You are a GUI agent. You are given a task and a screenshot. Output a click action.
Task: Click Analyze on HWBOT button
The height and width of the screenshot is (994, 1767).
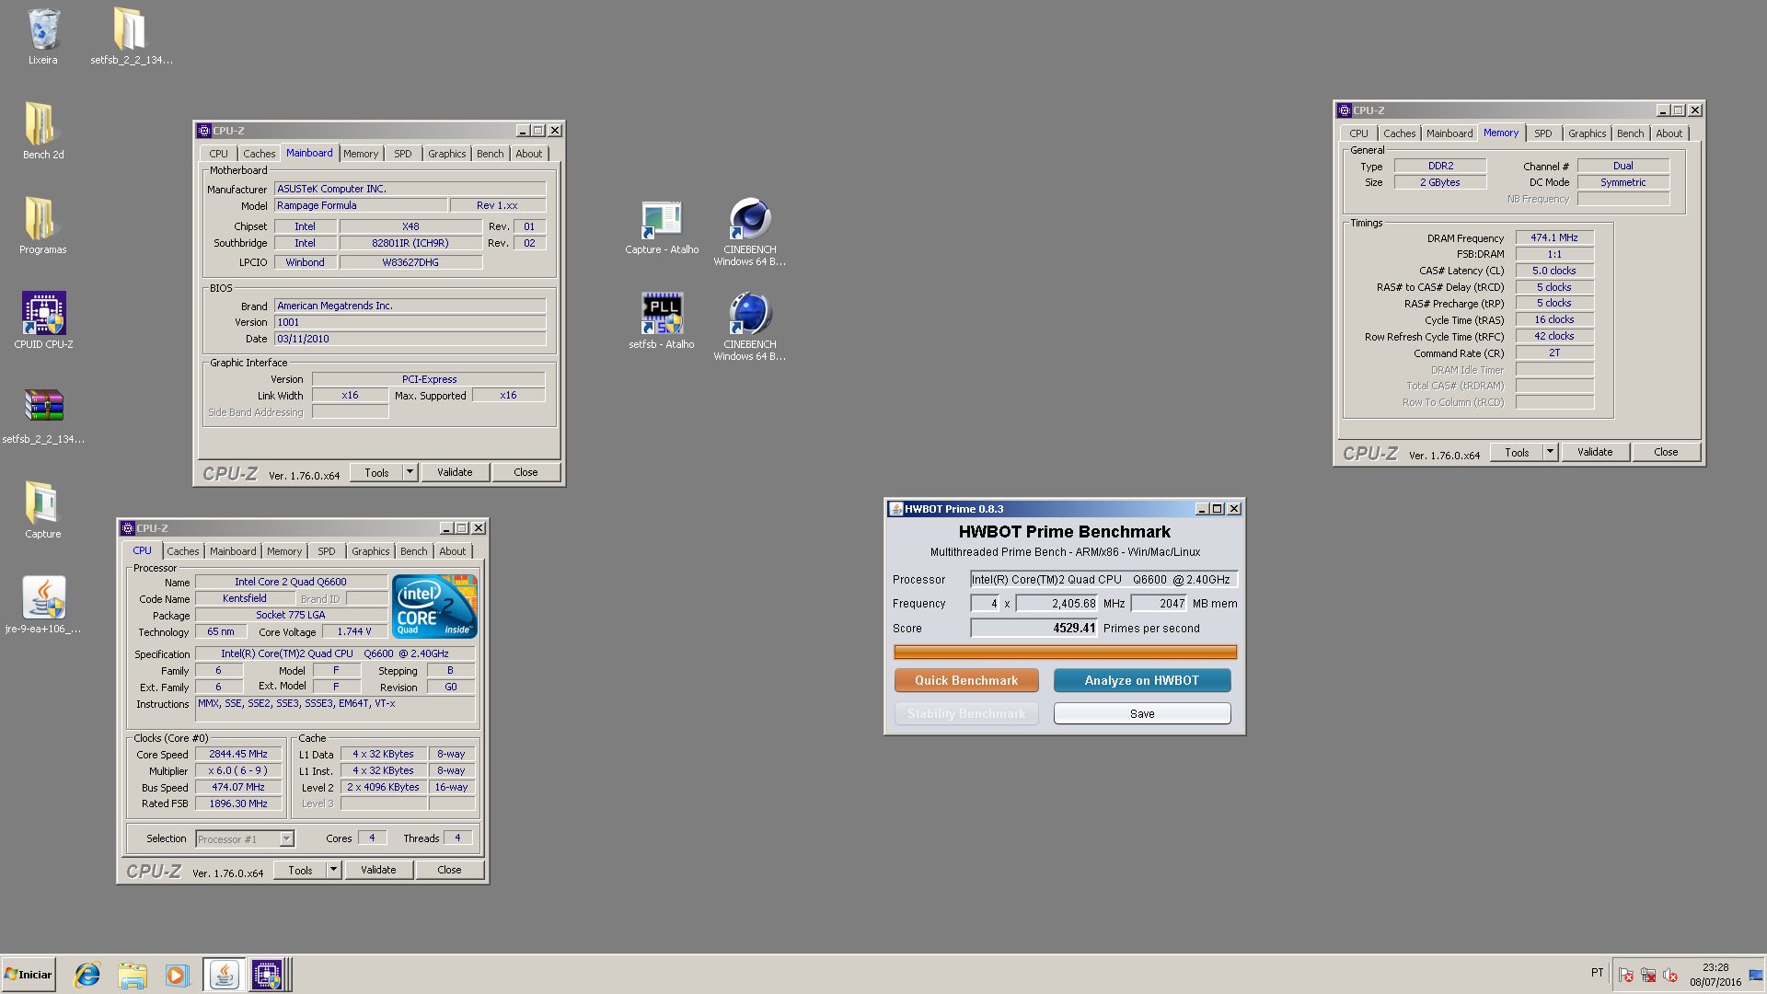pyautogui.click(x=1141, y=680)
